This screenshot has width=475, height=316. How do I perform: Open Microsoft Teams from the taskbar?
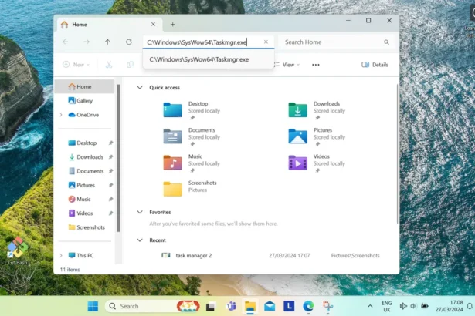pyautogui.click(x=231, y=306)
